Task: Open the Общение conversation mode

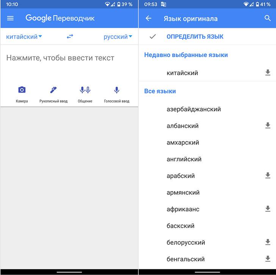Action: 85,95
